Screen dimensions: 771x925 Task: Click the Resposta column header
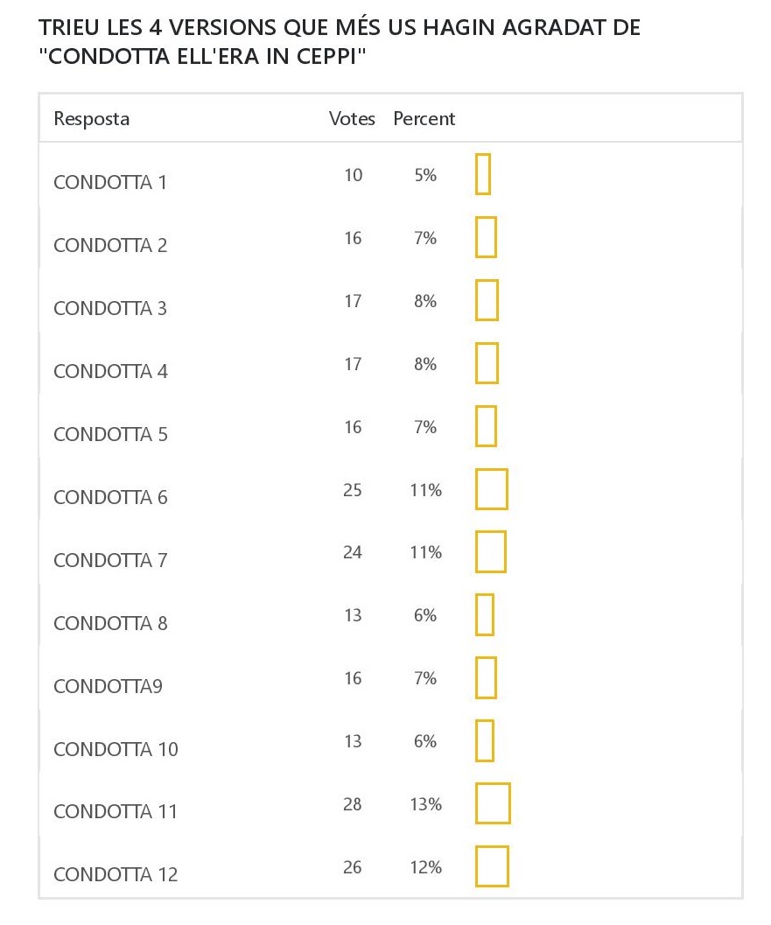click(91, 119)
